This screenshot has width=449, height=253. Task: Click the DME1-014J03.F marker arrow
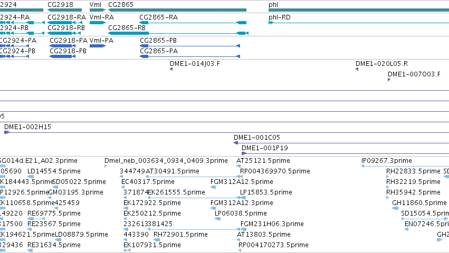171,69
